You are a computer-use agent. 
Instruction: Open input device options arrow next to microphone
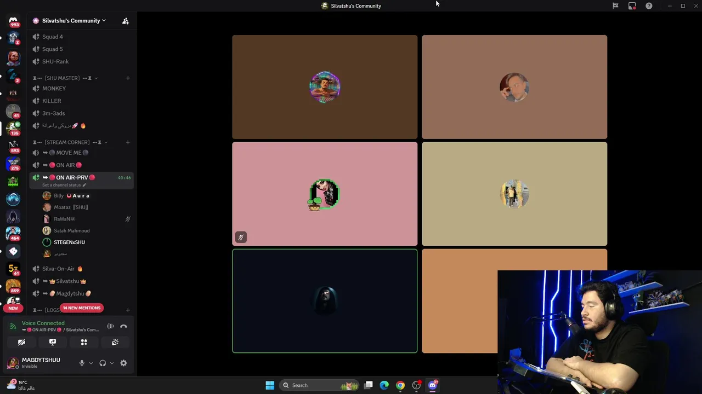90,363
